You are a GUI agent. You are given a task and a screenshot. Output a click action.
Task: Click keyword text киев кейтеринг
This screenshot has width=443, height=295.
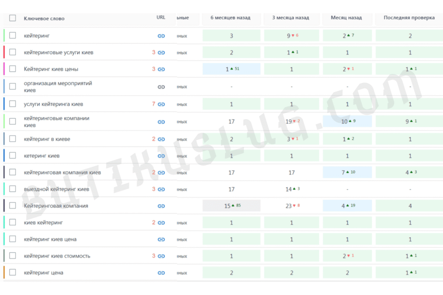[43, 222]
